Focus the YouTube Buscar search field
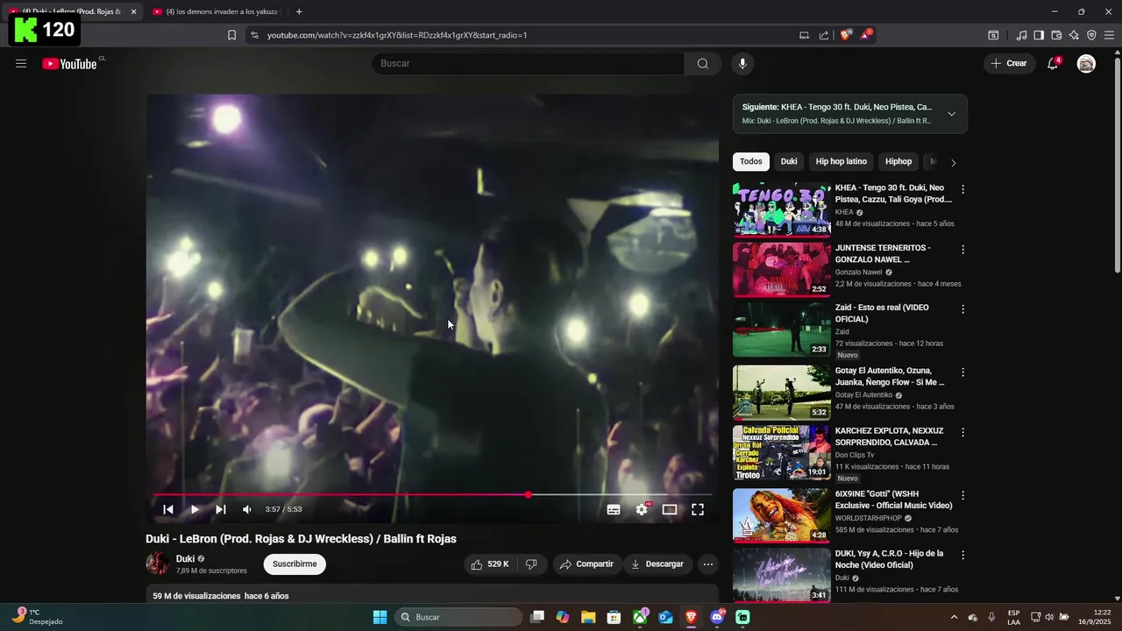Viewport: 1122px width, 631px height. pos(528,63)
